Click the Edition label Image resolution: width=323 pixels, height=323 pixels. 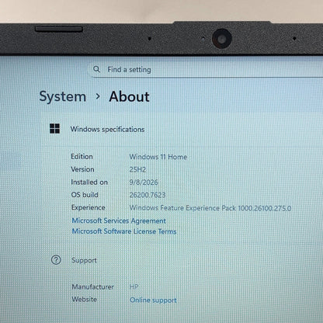(x=82, y=156)
